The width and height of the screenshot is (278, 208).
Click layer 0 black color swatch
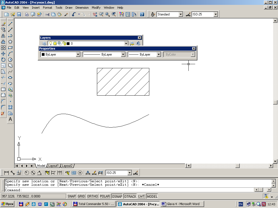point(68,44)
